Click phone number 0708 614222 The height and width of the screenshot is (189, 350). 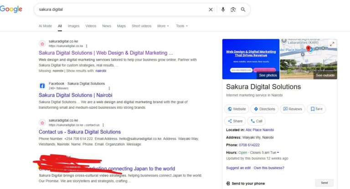point(249,145)
